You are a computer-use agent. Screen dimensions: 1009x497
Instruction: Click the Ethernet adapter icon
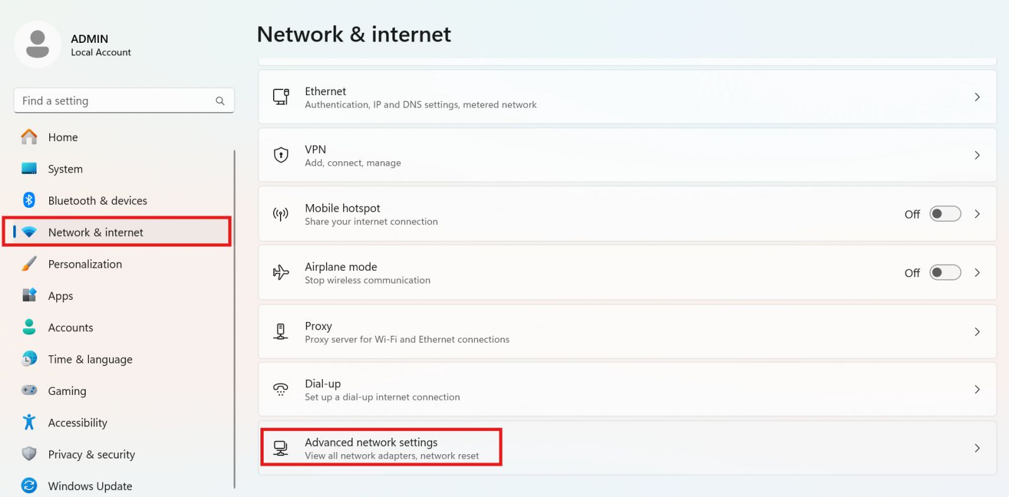[281, 96]
